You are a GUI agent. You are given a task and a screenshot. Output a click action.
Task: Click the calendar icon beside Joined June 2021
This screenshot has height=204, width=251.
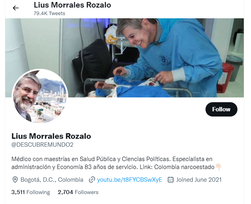tap(170, 180)
